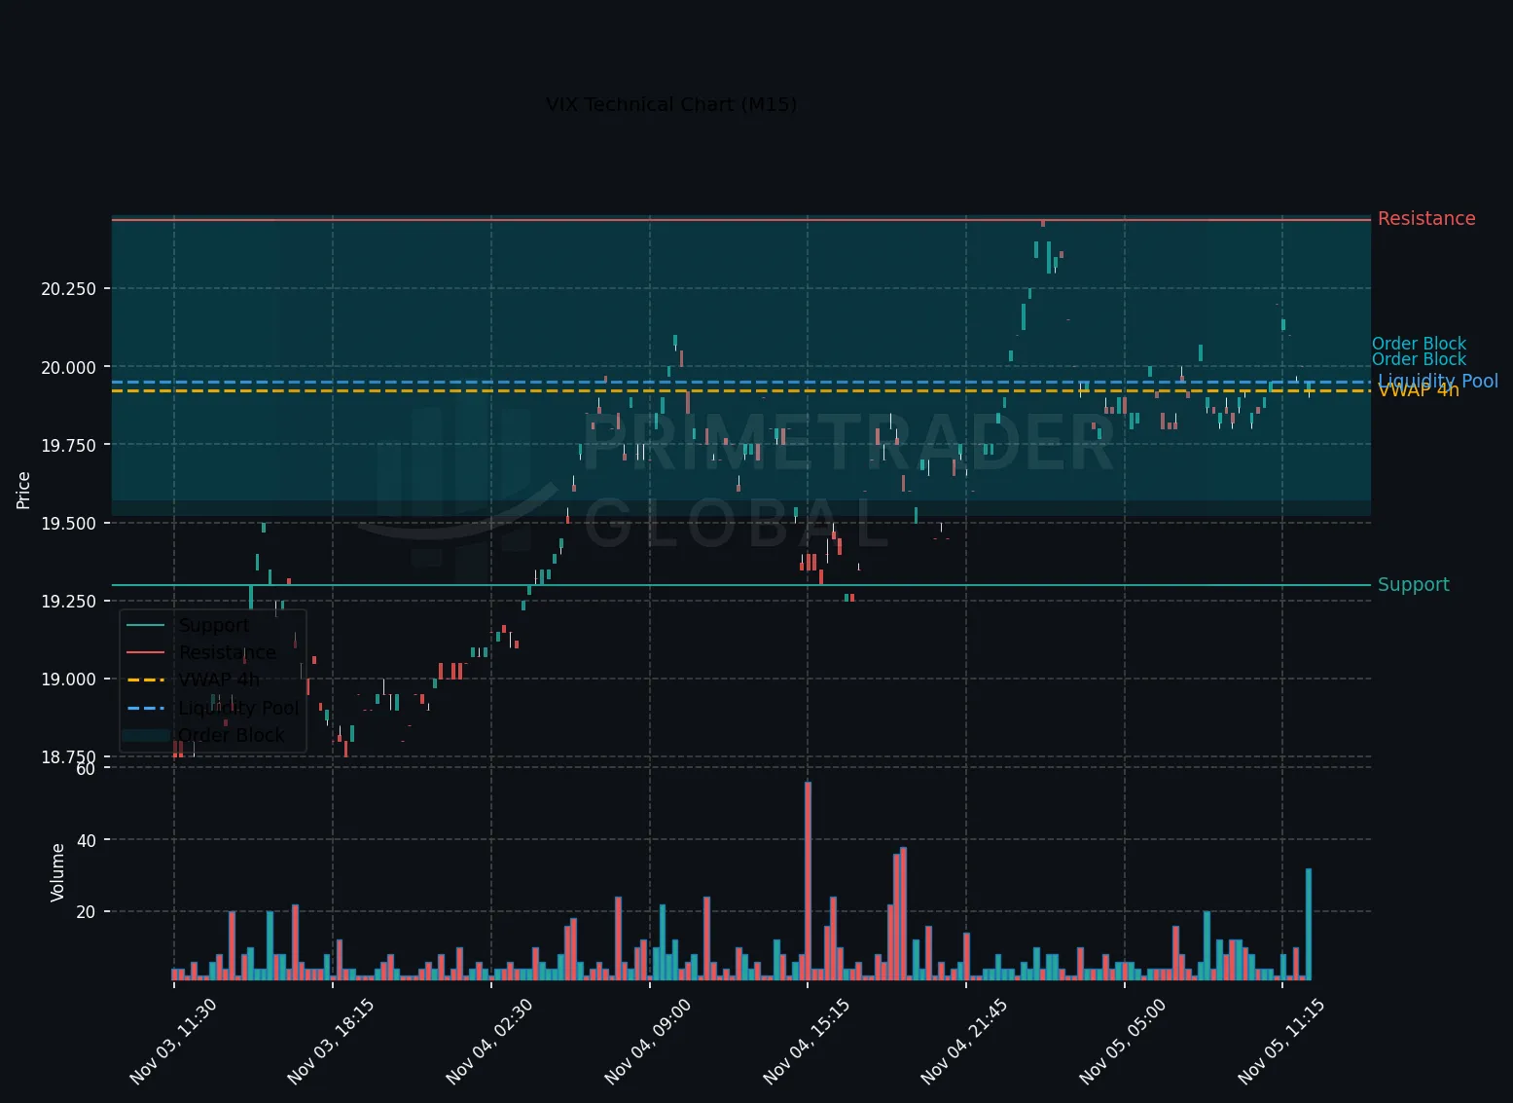Click the 'Nov 04, 21:45' time label

[964, 1041]
